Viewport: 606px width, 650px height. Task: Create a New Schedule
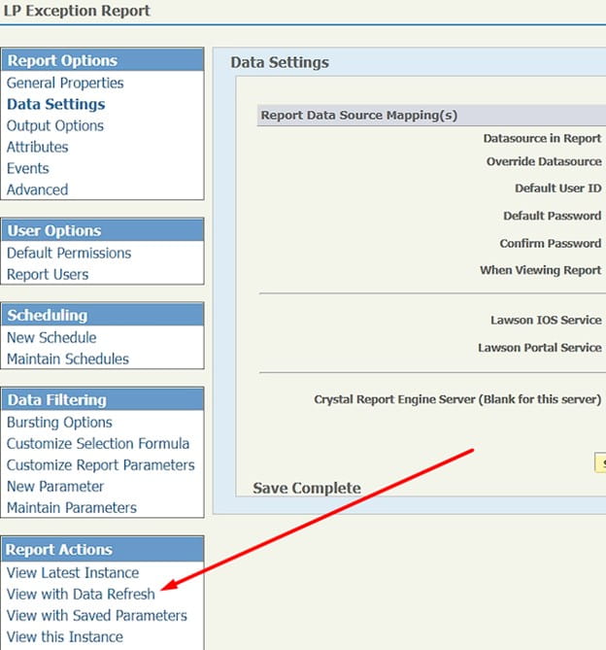pos(51,338)
